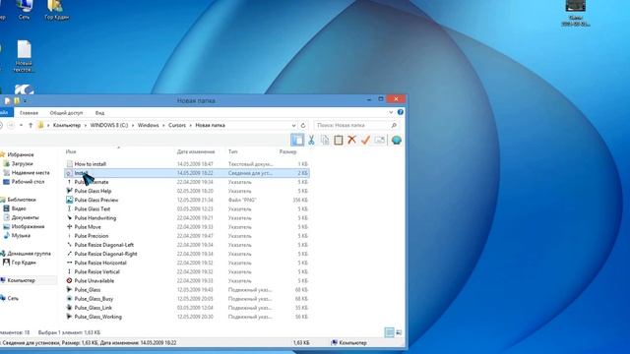Click the search magnifier icon
This screenshot has width=630, height=354.
(x=394, y=125)
